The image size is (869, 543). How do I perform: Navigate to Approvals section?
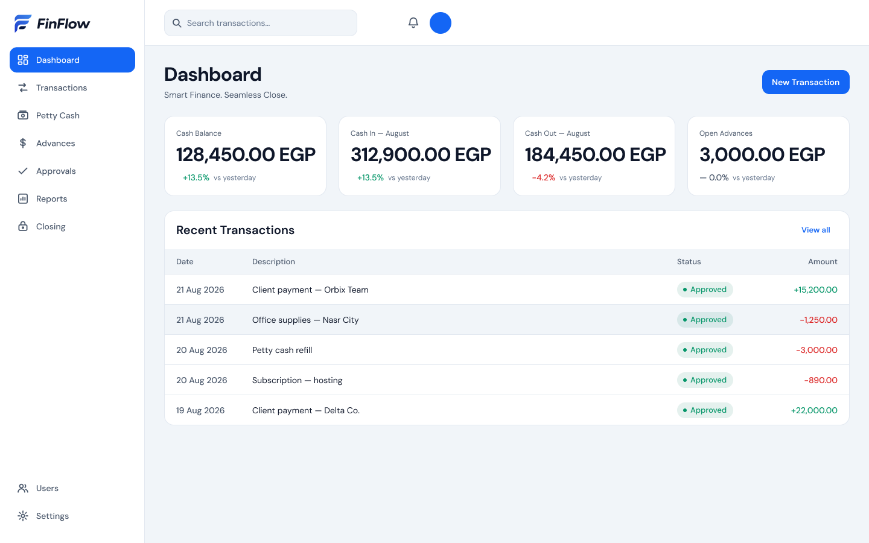coord(72,171)
